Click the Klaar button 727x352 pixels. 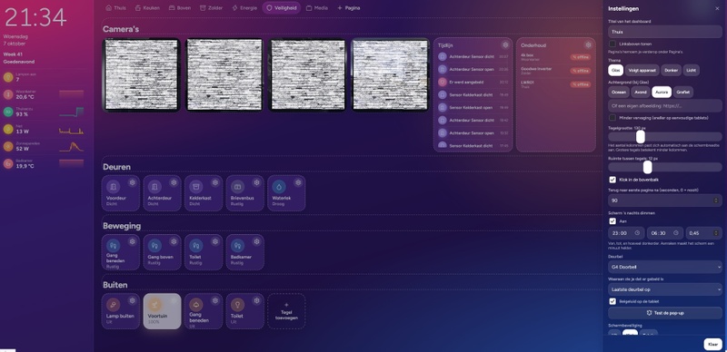(713, 344)
